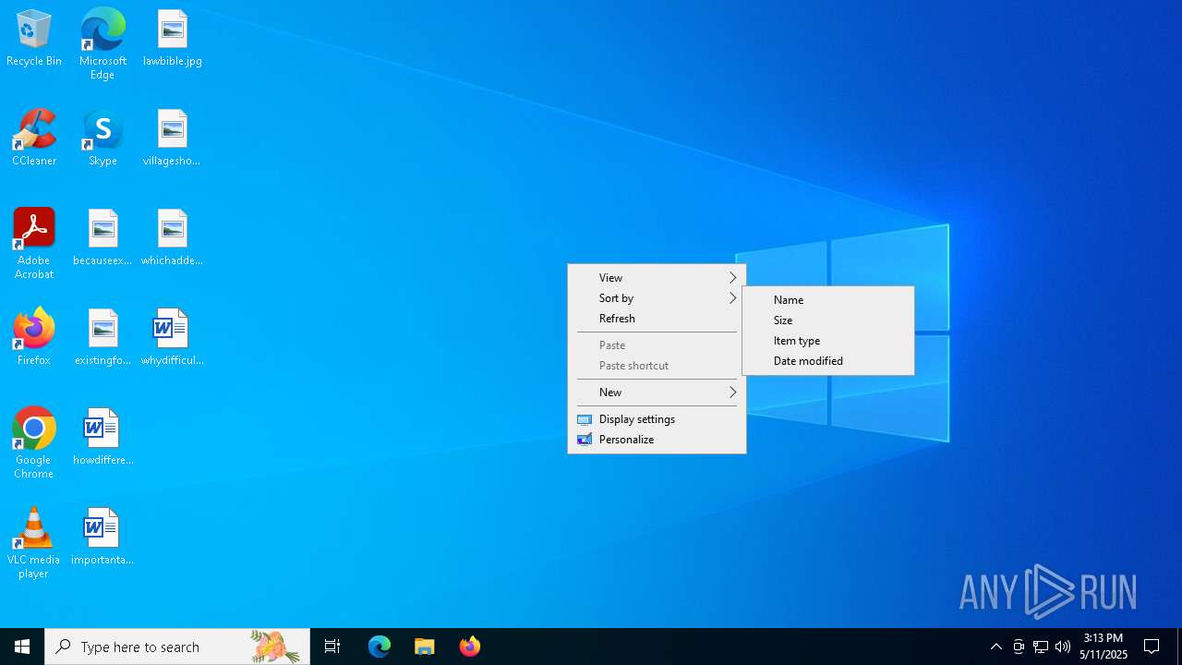
Task: Open File Explorer from the taskbar
Action: pyautogui.click(x=425, y=647)
